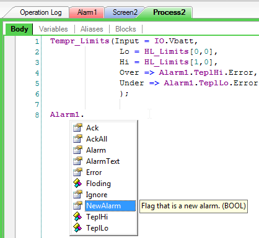Click the icon beside the Alarm entry
This screenshot has height=238, width=259.
click(77, 150)
